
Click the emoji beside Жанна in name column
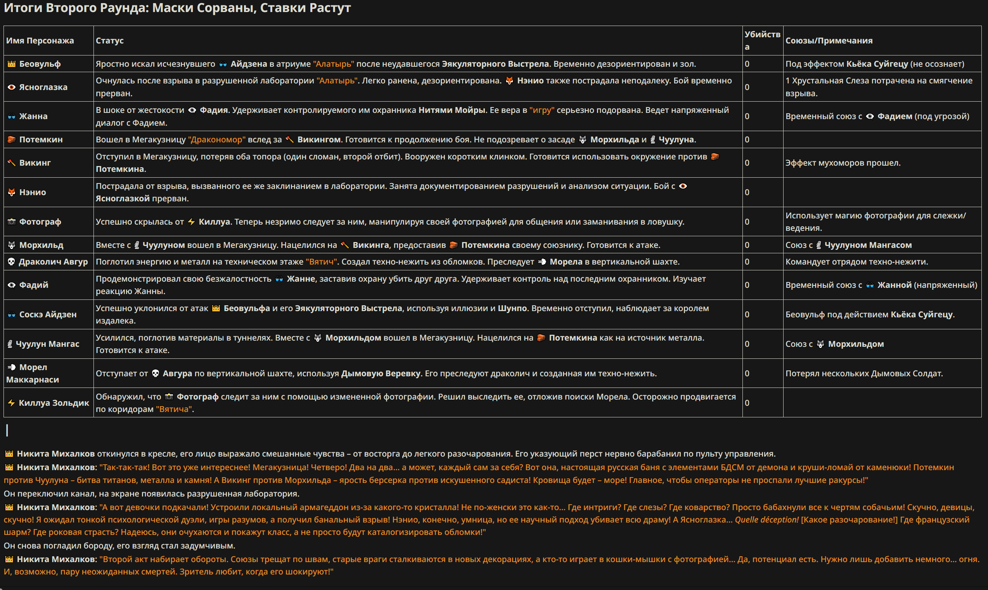tap(12, 116)
